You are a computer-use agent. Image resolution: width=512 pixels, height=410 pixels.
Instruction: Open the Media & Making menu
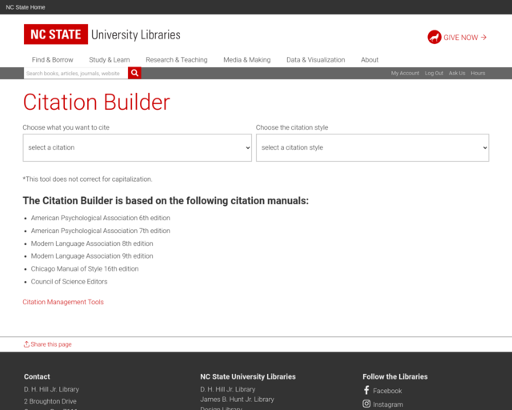click(x=247, y=60)
